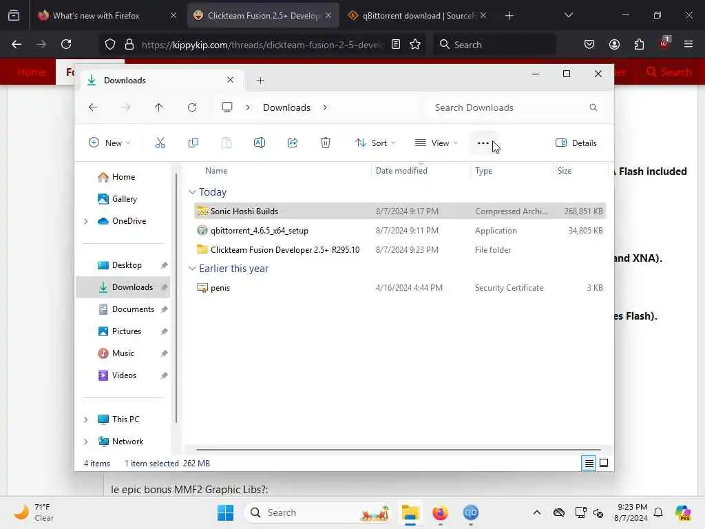Open the Firefox extensions puzzle icon
The height and width of the screenshot is (529, 705).
[x=639, y=44]
